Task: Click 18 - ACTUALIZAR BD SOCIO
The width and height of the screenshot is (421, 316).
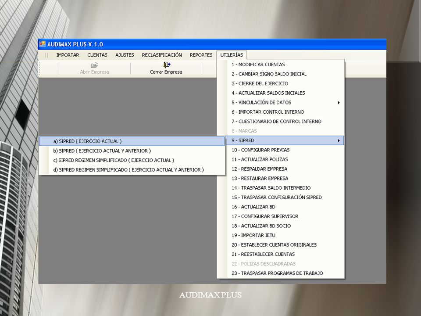Action: (281, 226)
